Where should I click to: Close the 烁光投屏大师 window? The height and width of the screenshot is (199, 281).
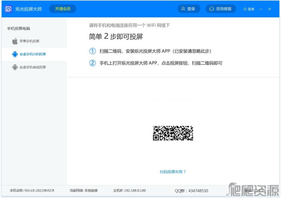(x=270, y=9)
